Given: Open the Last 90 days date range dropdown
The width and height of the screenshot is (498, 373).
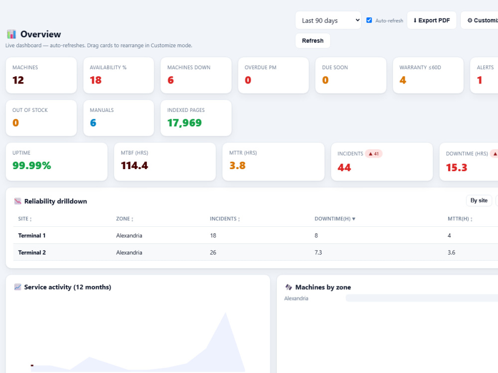Looking at the screenshot, I should point(328,20).
